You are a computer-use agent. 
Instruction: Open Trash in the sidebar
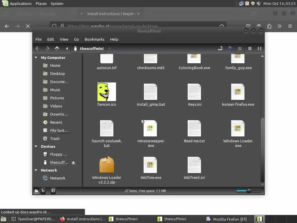pos(55,139)
